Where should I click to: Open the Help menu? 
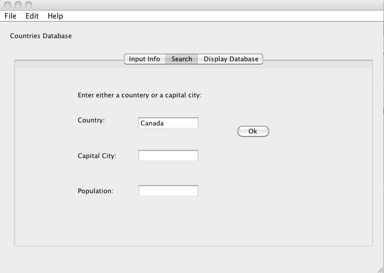55,16
